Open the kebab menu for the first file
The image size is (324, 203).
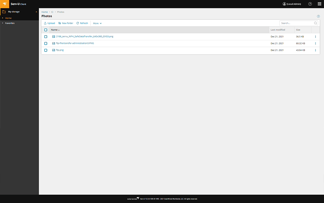[315, 36]
